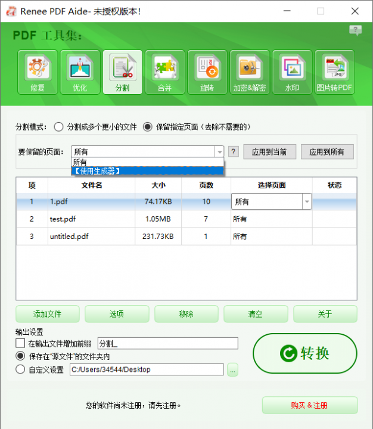
Task: Close the Renee PDF Aide window
Action: 355,11
